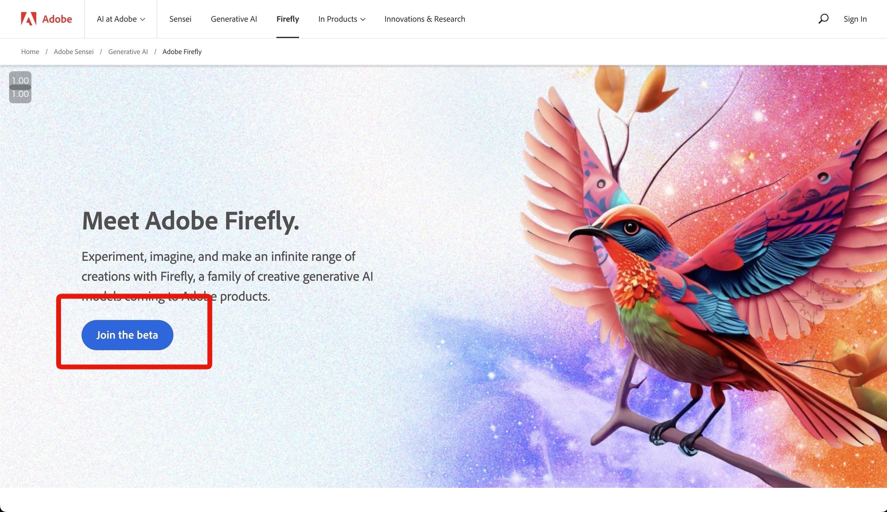Open Innovations & Research page
The height and width of the screenshot is (512, 887).
click(x=424, y=19)
